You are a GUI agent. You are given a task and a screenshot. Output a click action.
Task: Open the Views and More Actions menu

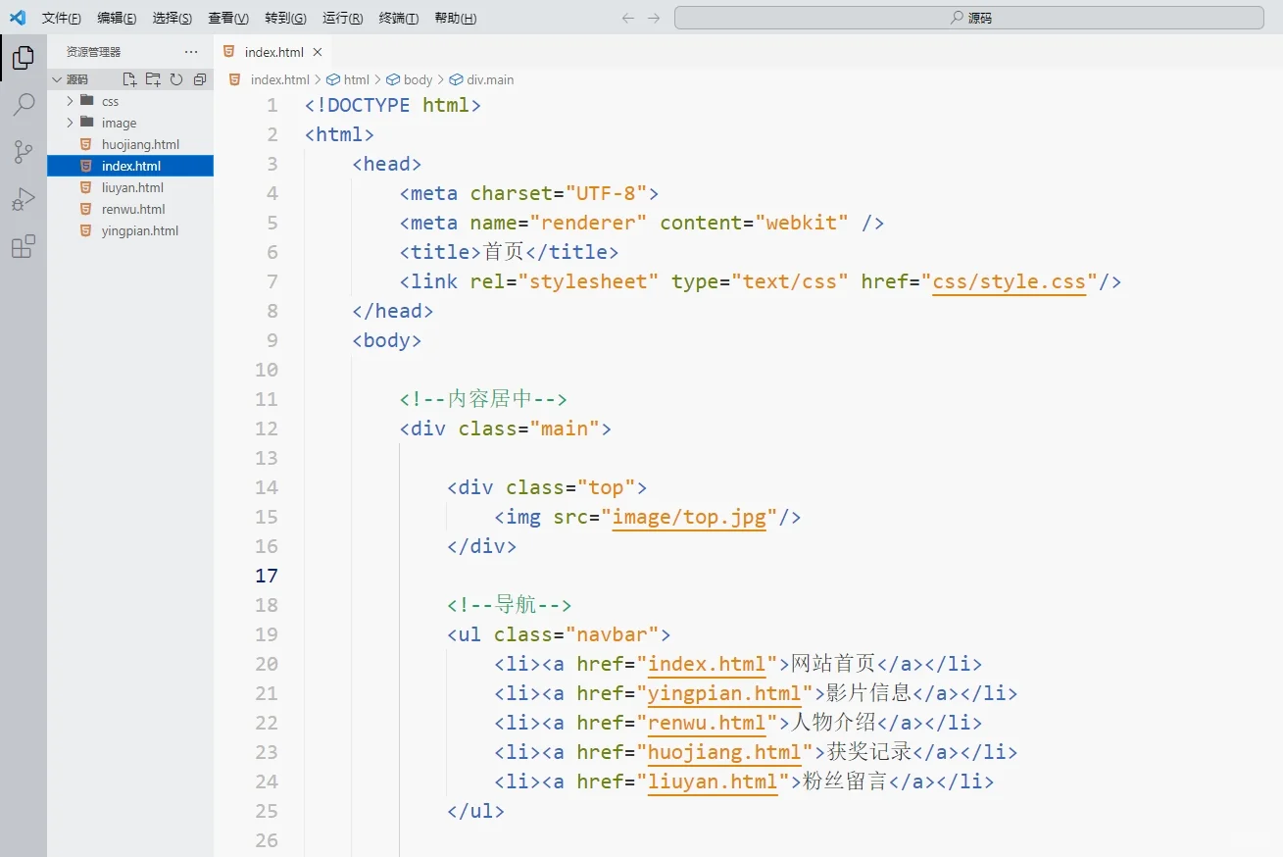pos(191,51)
